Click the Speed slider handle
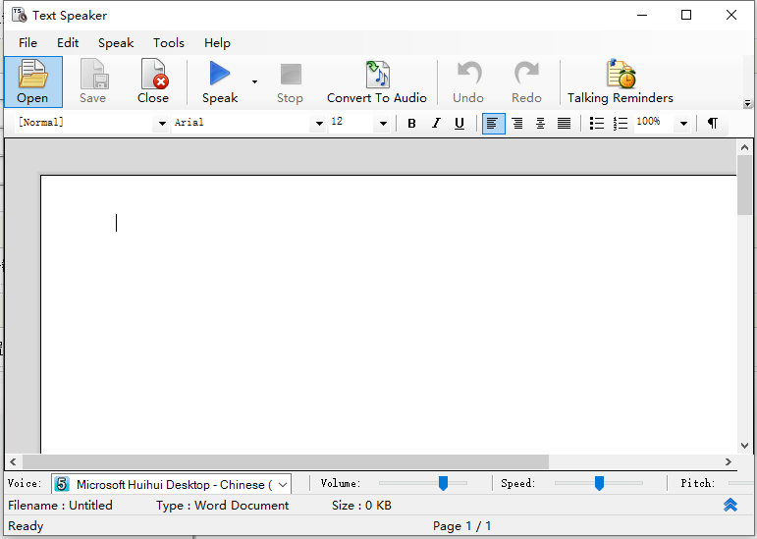 (599, 483)
